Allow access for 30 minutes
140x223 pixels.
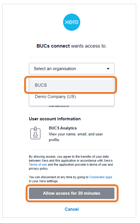coord(72,193)
